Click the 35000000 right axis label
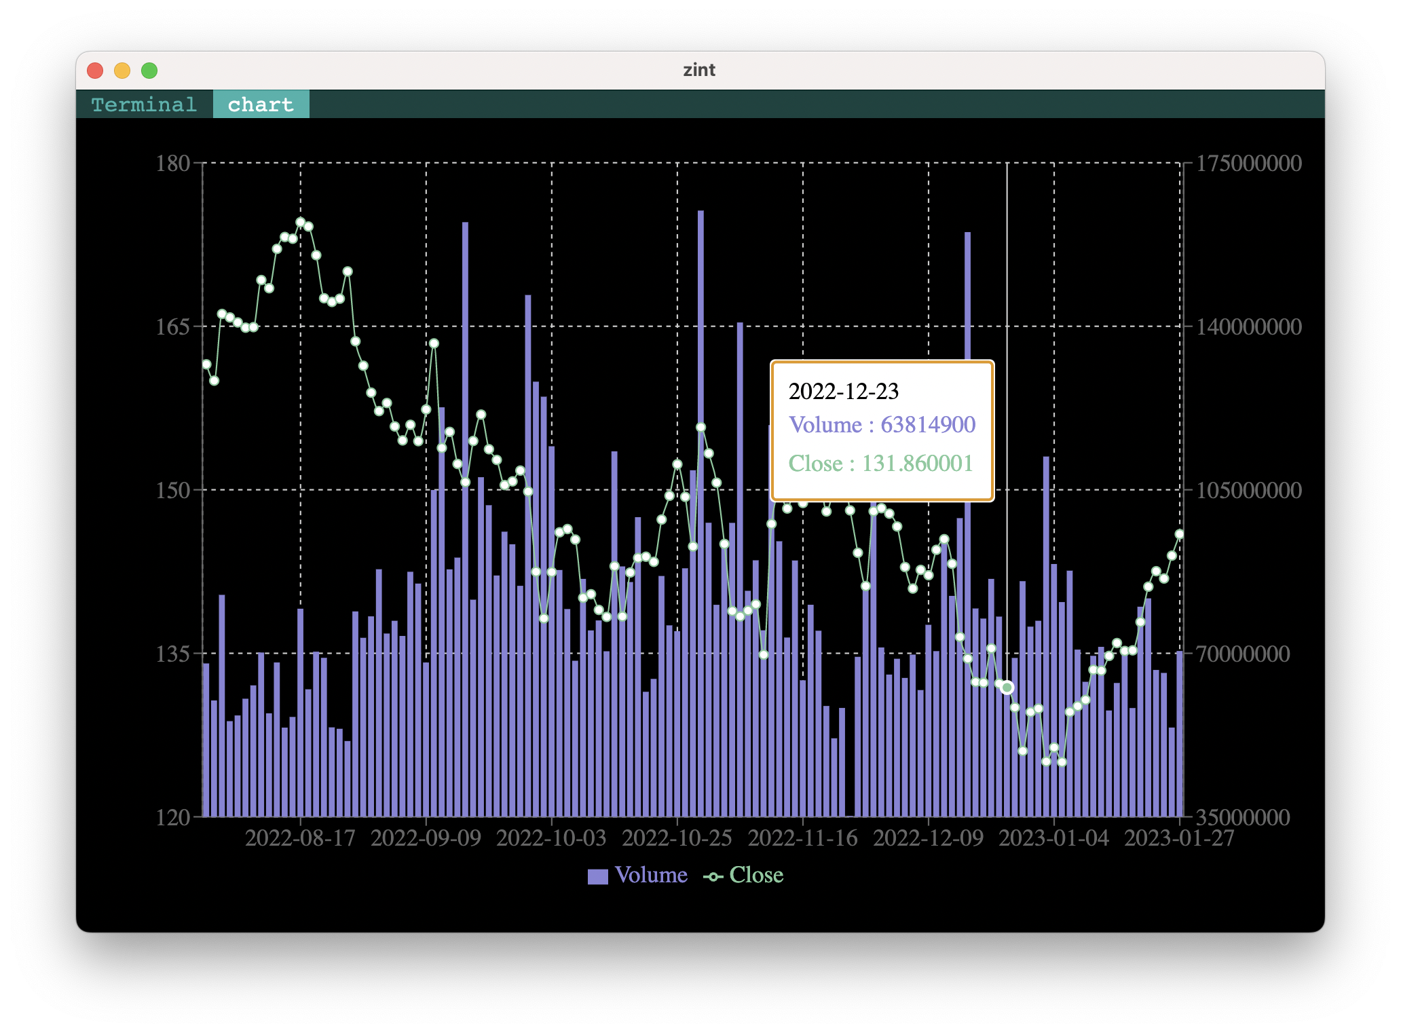This screenshot has height=1033, width=1401. pyautogui.click(x=1242, y=817)
